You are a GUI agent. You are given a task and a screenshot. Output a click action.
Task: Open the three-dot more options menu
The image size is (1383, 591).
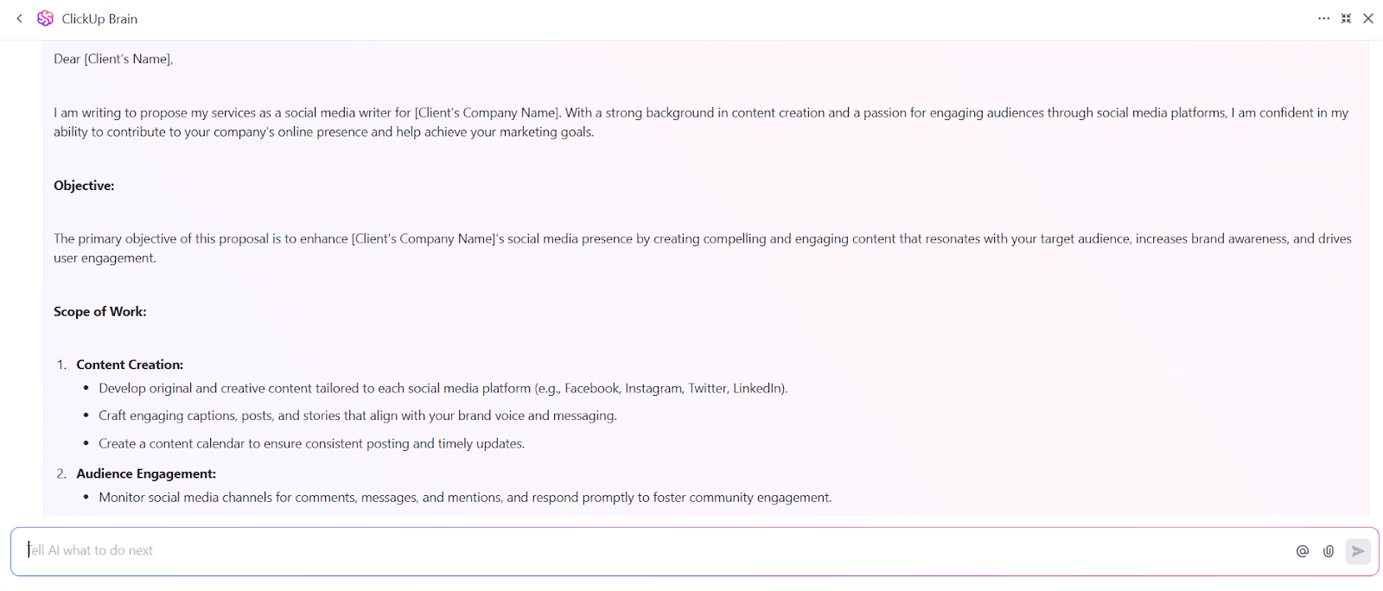pyautogui.click(x=1323, y=18)
